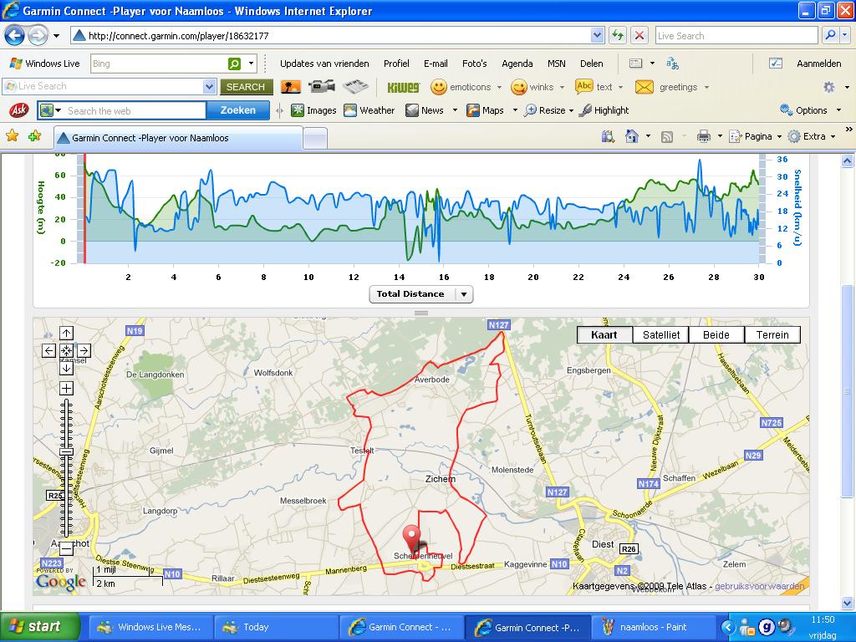The width and height of the screenshot is (856, 642).
Task: Click the RSS feeds icon
Action: point(666,136)
